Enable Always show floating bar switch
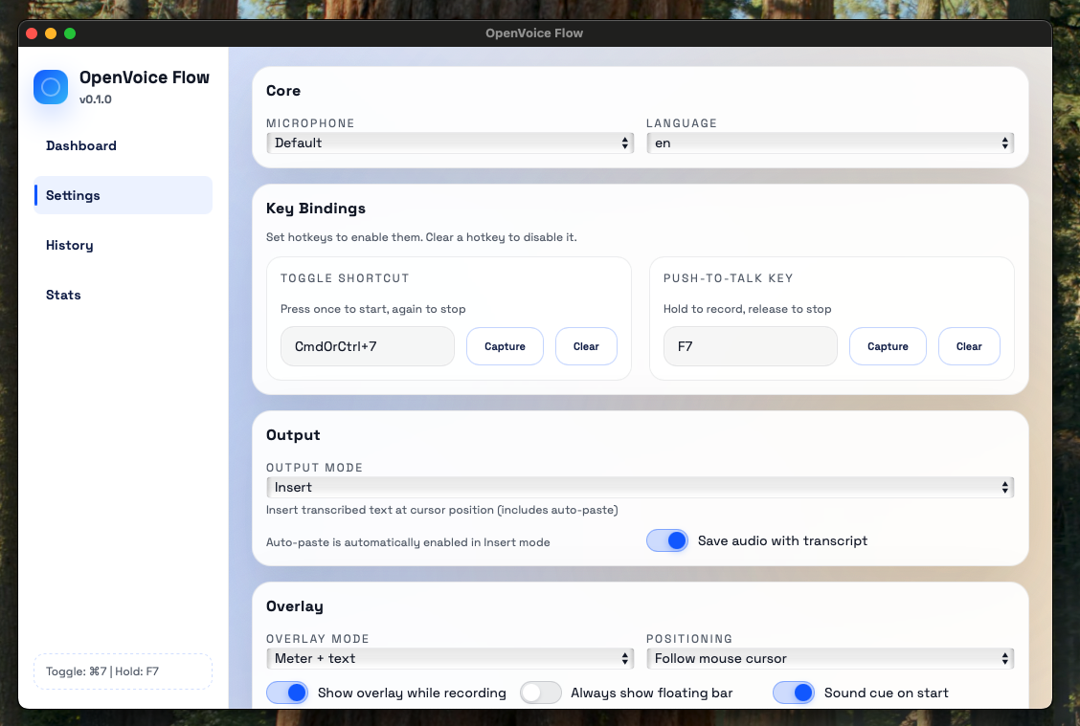The width and height of the screenshot is (1080, 726). (541, 693)
